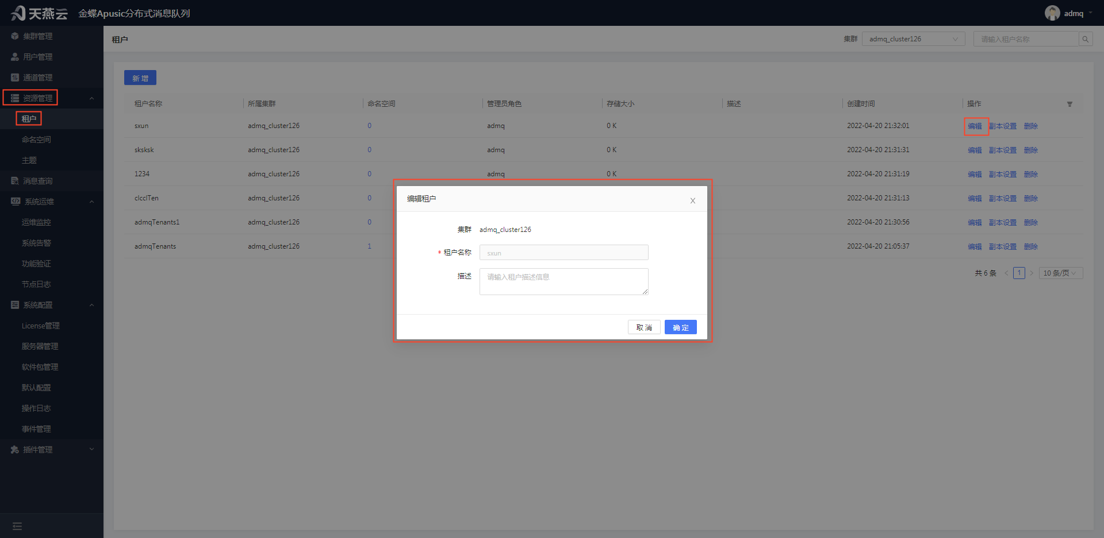1104x538 pixels.
Task: Click 编辑 for the clcclTen row
Action: click(x=975, y=199)
